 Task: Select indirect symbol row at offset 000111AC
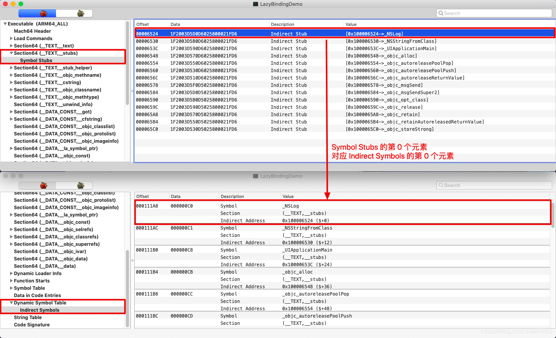pyautogui.click(x=342, y=228)
